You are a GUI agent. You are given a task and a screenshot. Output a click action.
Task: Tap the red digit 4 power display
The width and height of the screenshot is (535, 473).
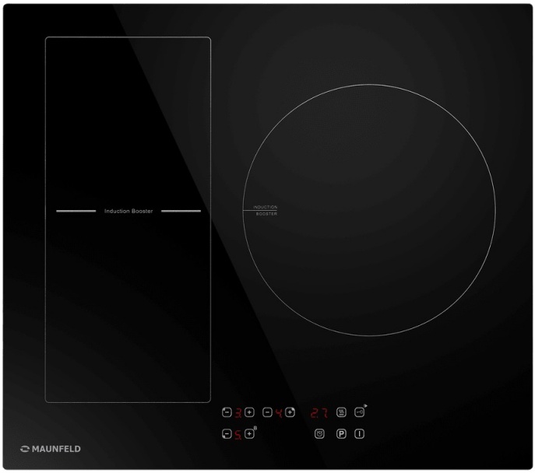point(278,412)
